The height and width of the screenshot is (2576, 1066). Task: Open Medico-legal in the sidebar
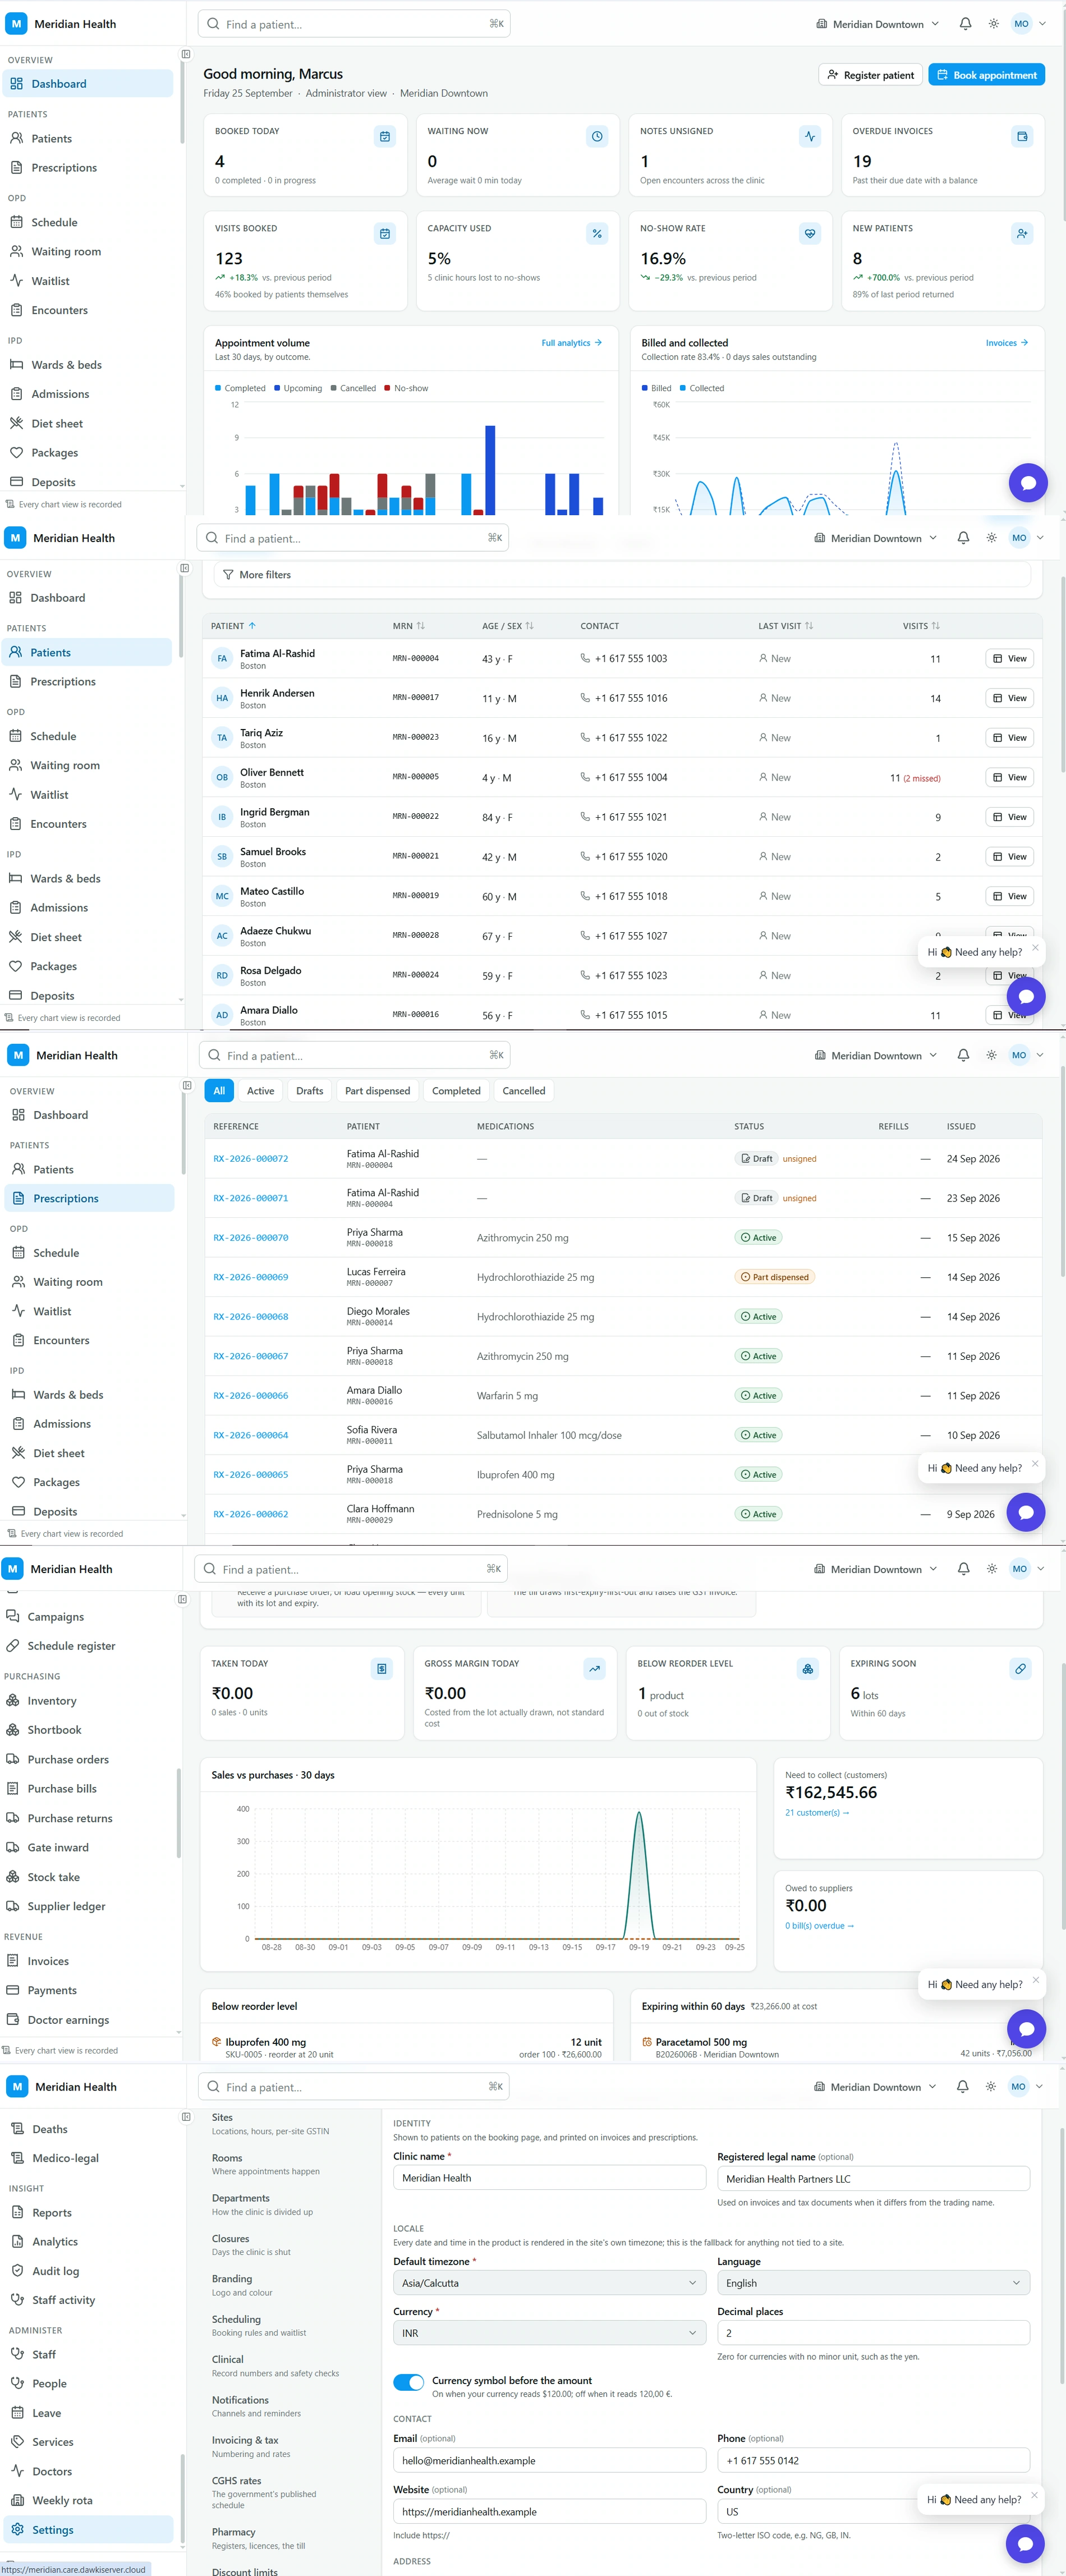(65, 2158)
